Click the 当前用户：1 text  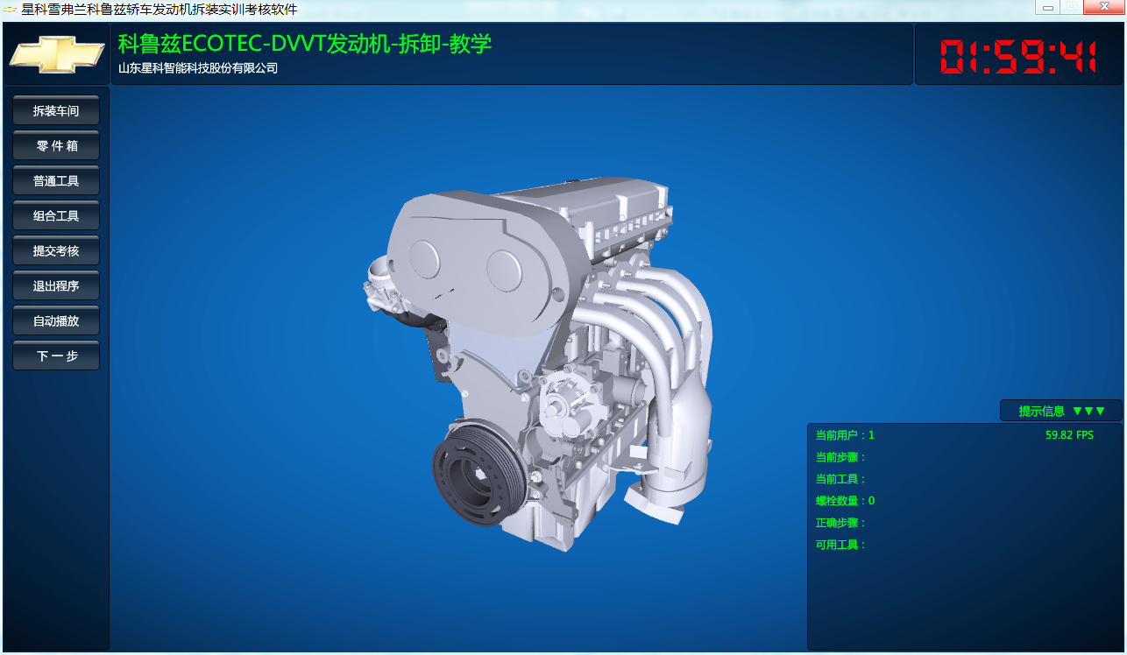(845, 435)
